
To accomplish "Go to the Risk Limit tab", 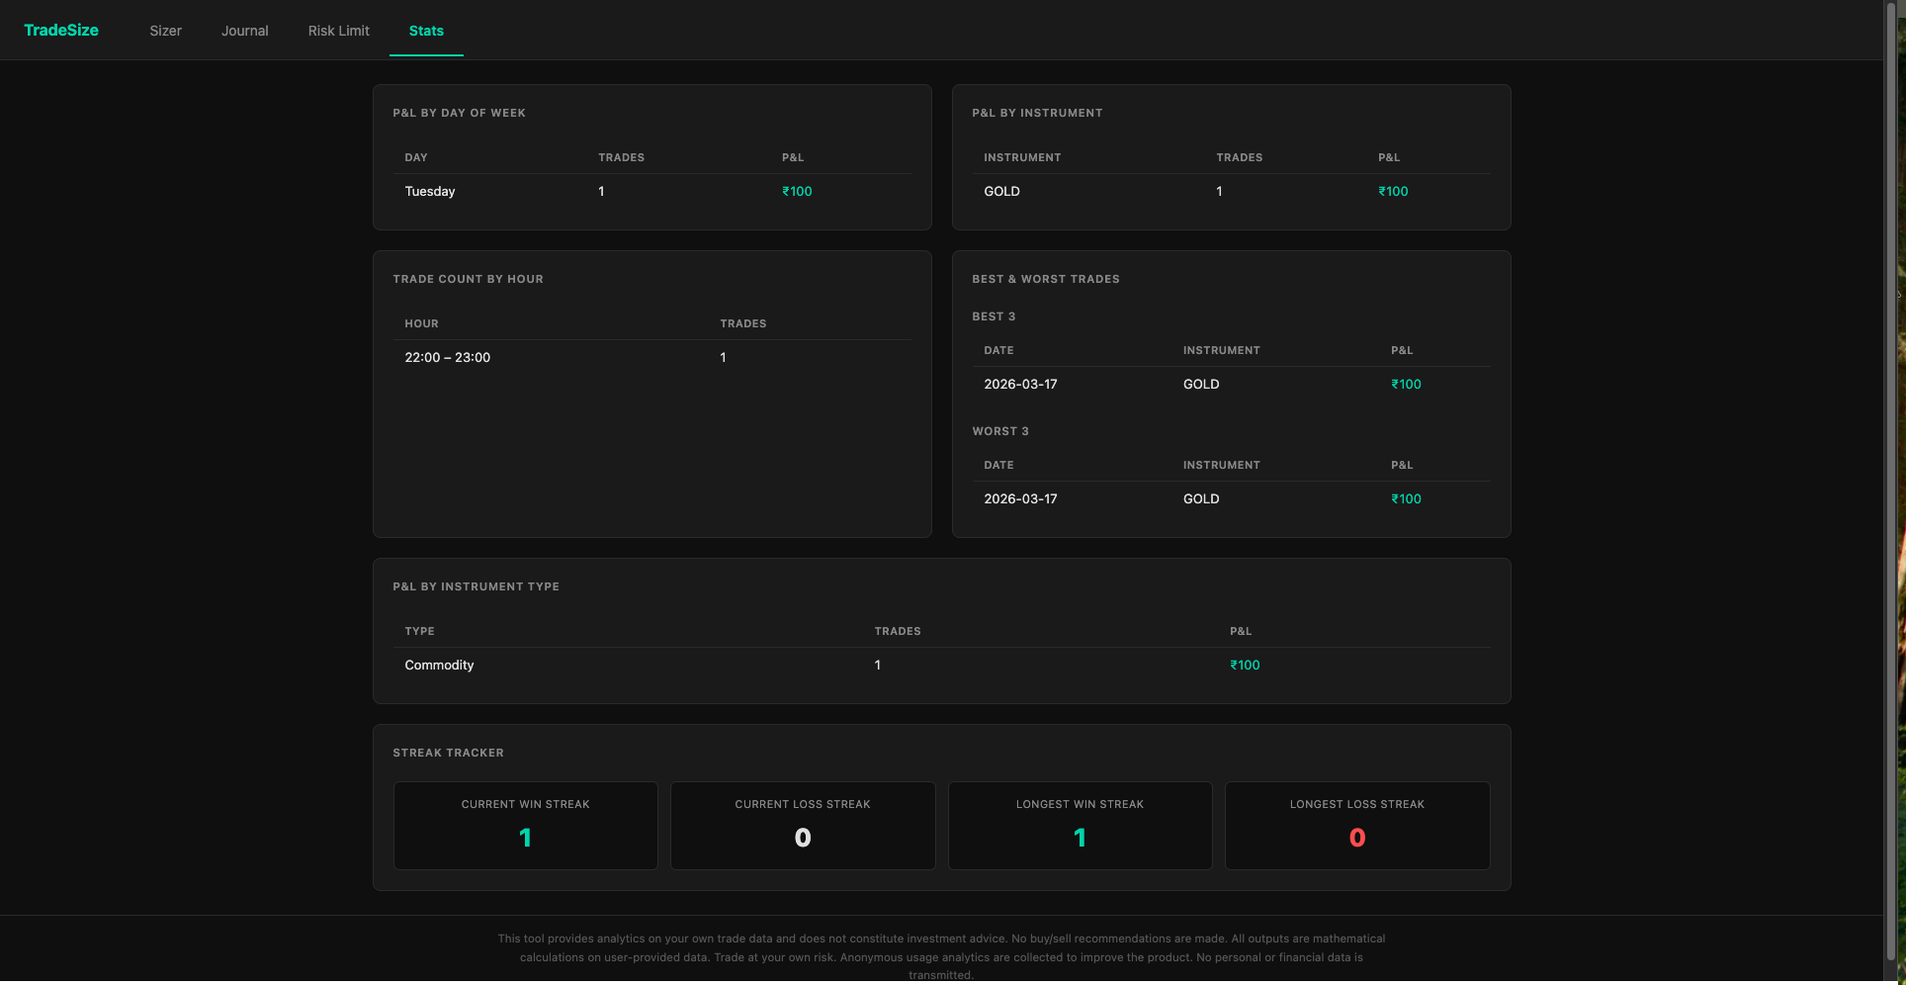I will tap(338, 31).
